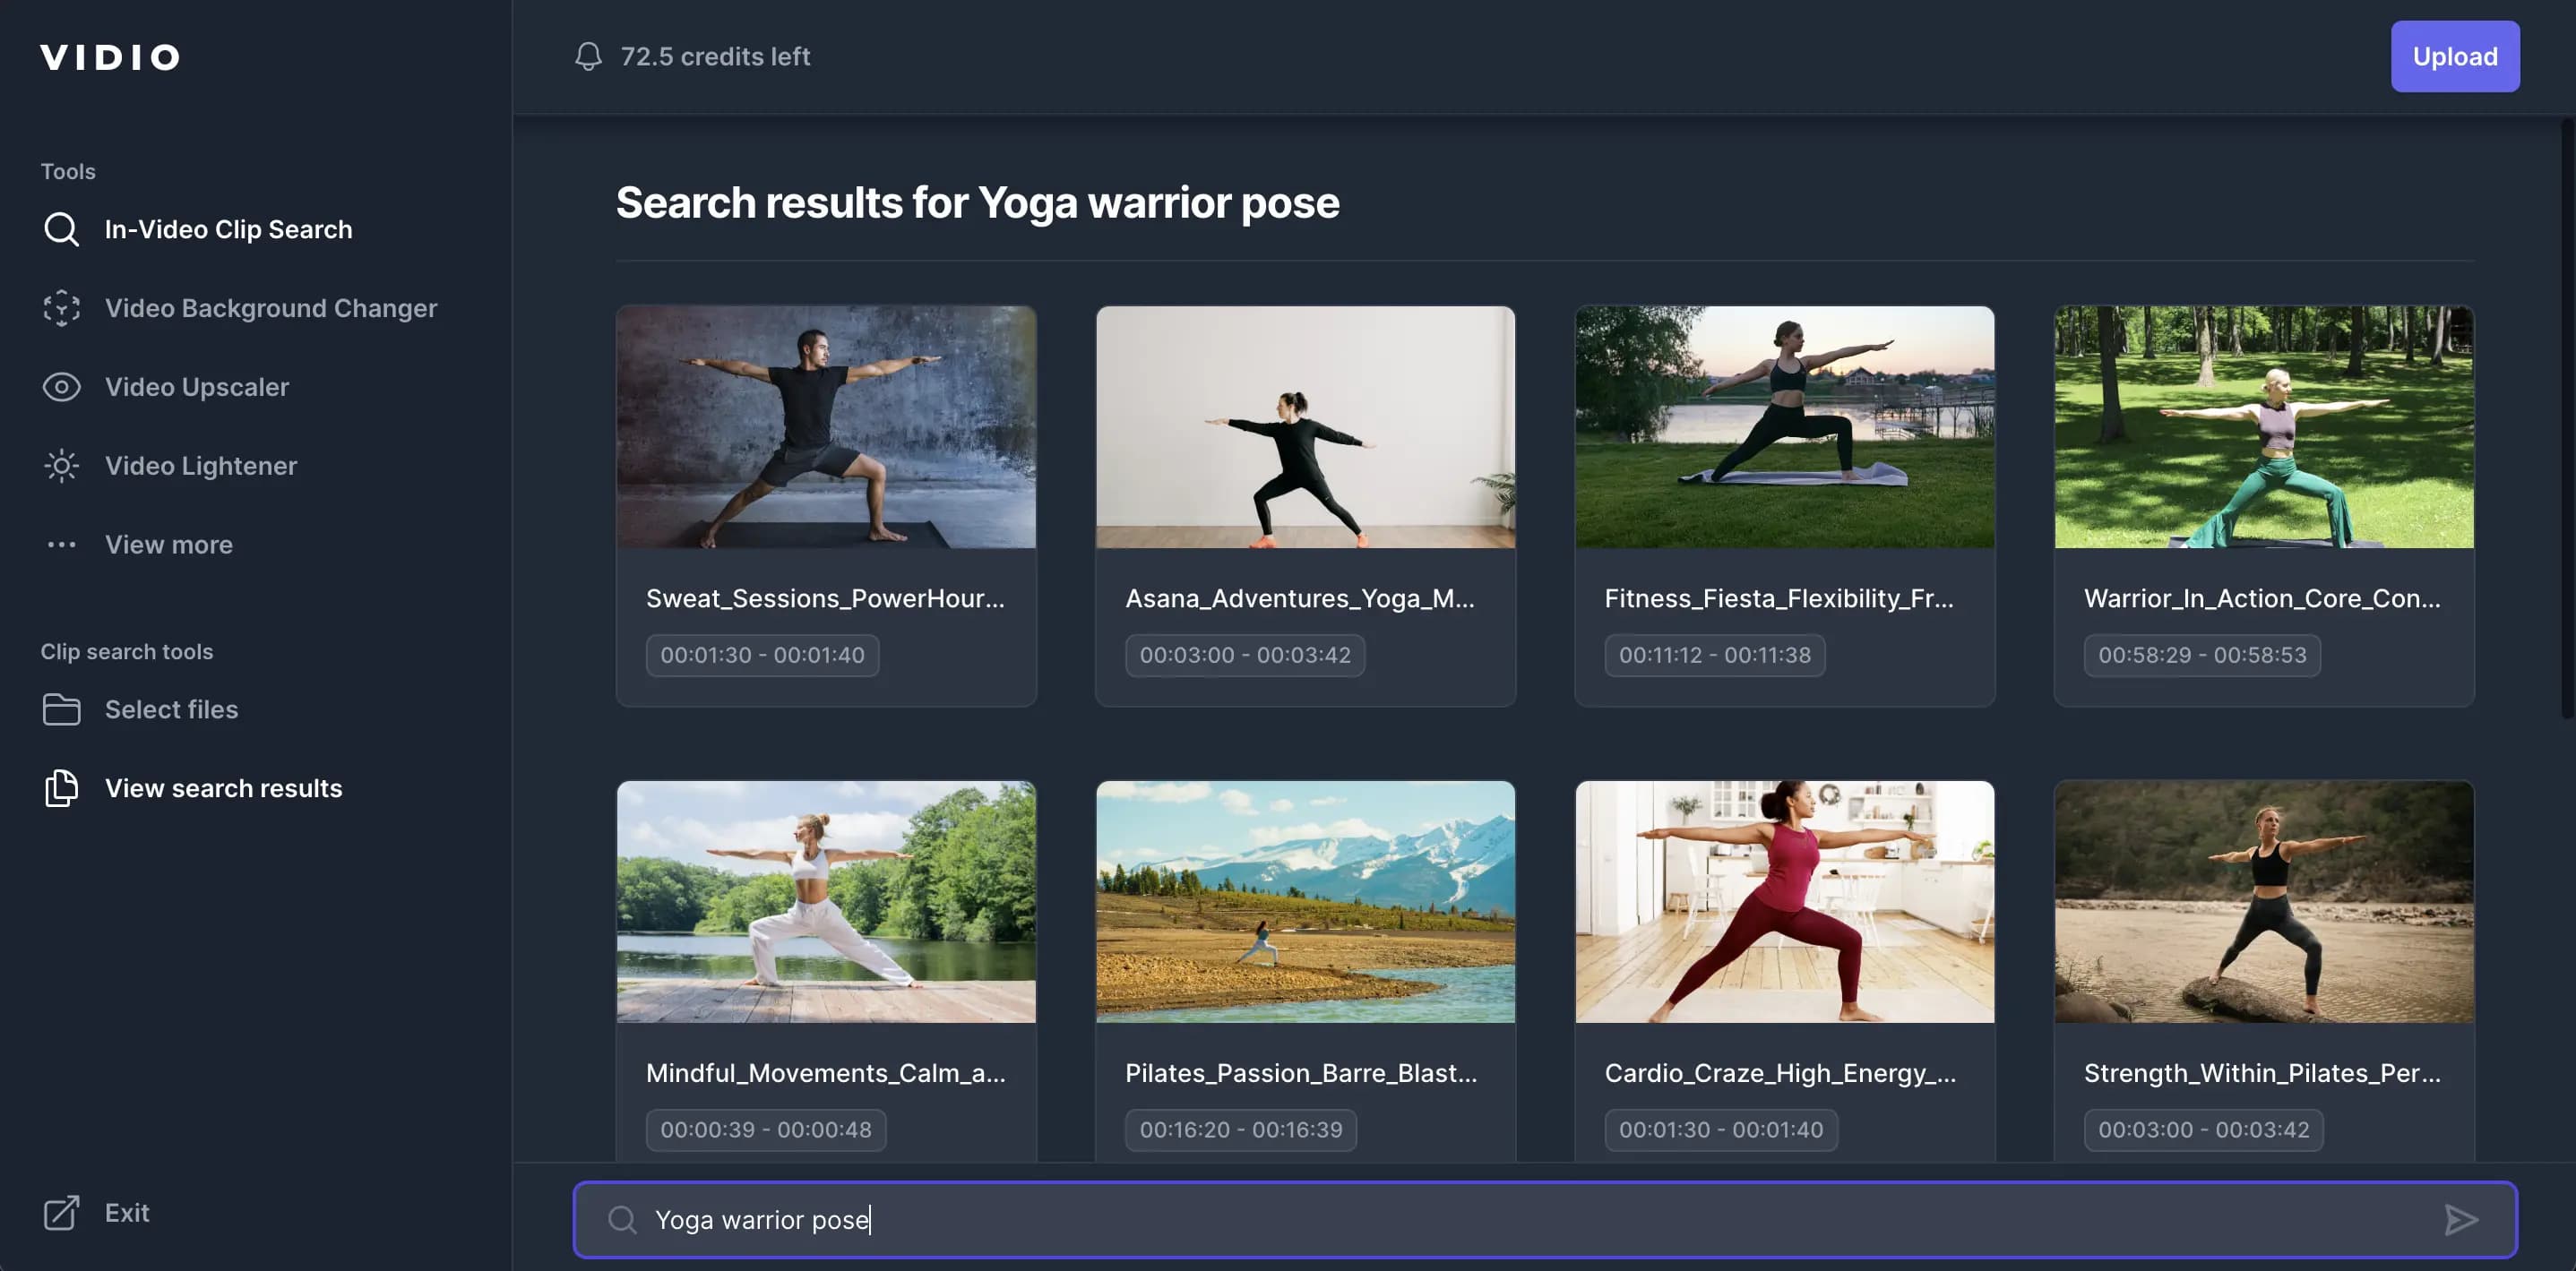Open Warrior_In_Action_Core clip thumbnail
Viewport: 2576px width, 1271px height.
pos(2263,427)
